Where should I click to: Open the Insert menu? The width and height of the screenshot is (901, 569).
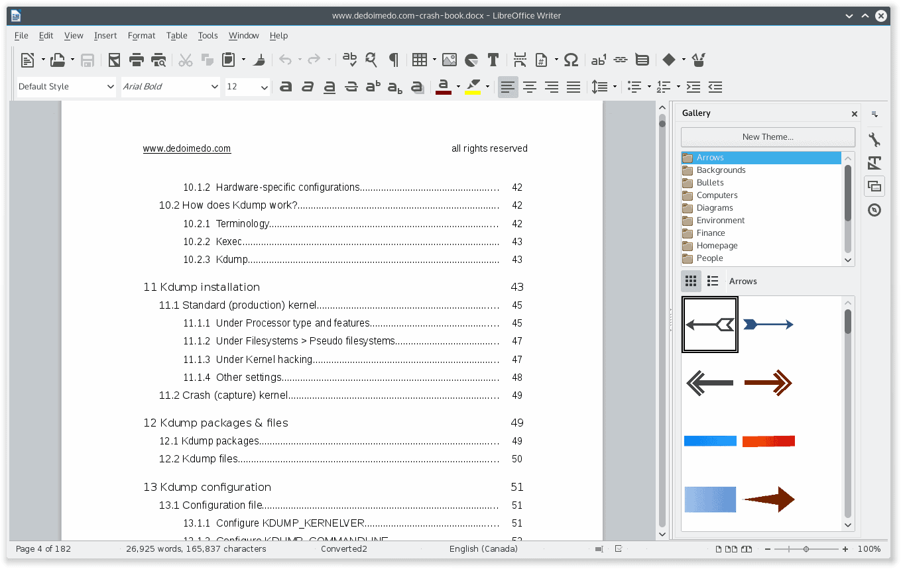[x=105, y=36]
